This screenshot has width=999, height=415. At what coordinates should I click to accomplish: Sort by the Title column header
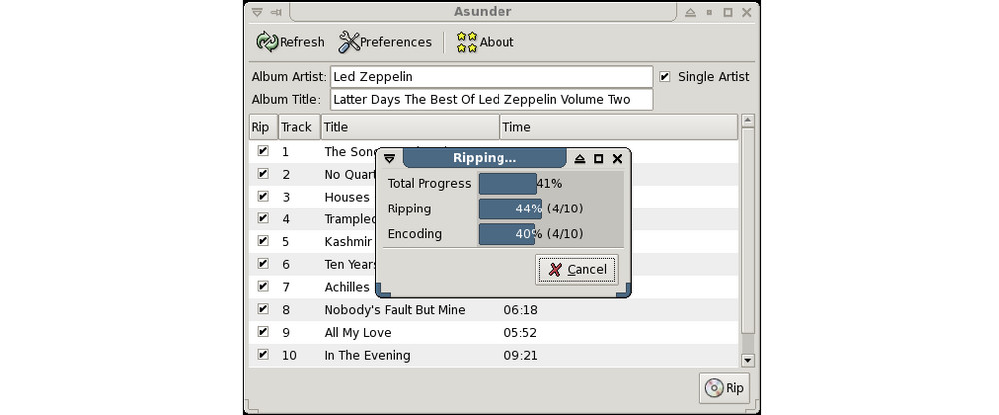[410, 127]
